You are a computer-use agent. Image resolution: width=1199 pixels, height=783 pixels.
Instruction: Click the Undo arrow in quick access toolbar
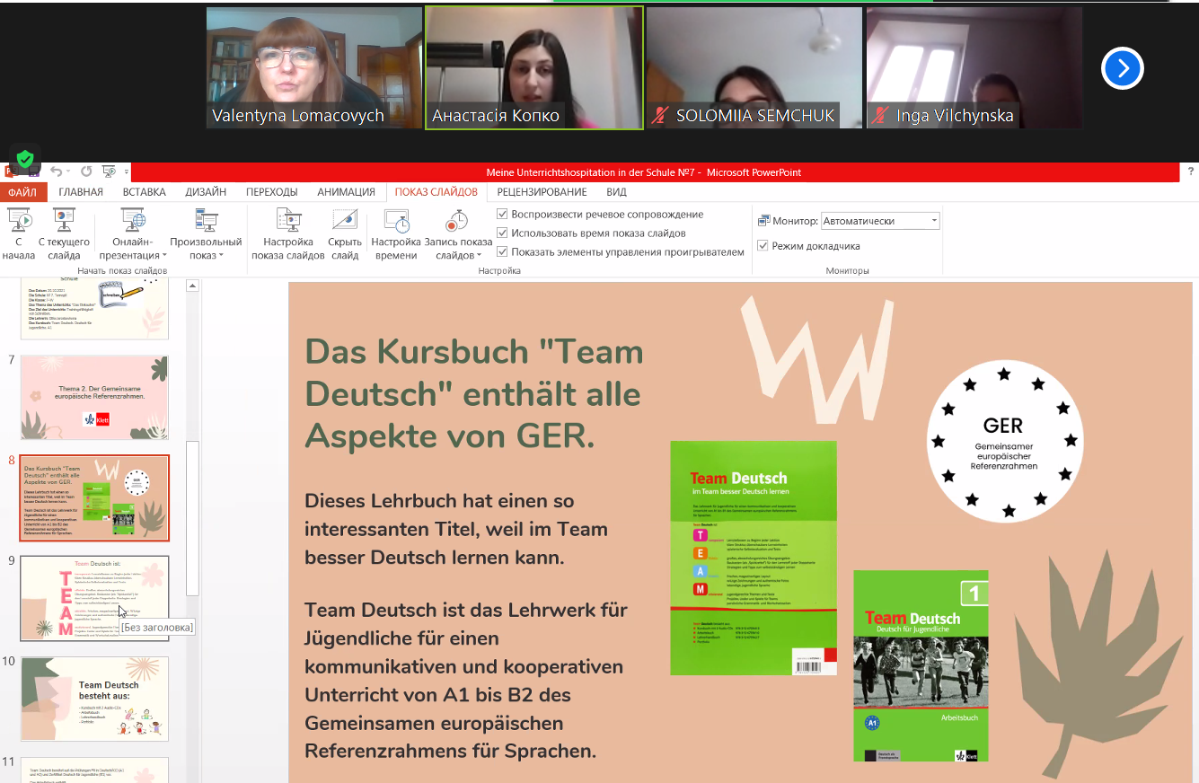[56, 172]
